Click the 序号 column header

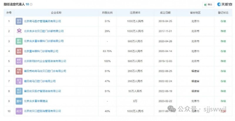[x=9, y=13]
